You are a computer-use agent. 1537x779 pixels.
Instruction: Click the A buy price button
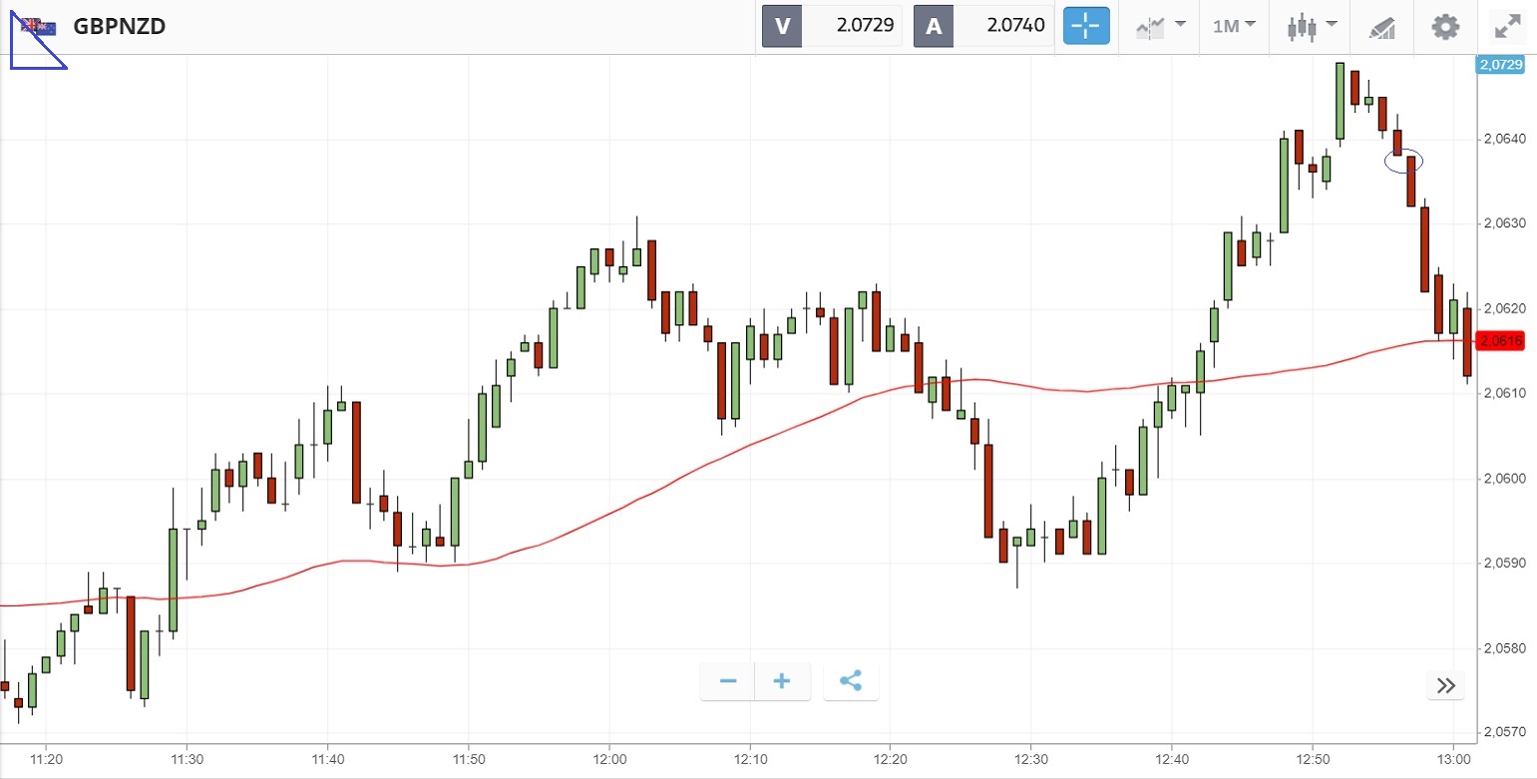pyautogui.click(x=983, y=26)
